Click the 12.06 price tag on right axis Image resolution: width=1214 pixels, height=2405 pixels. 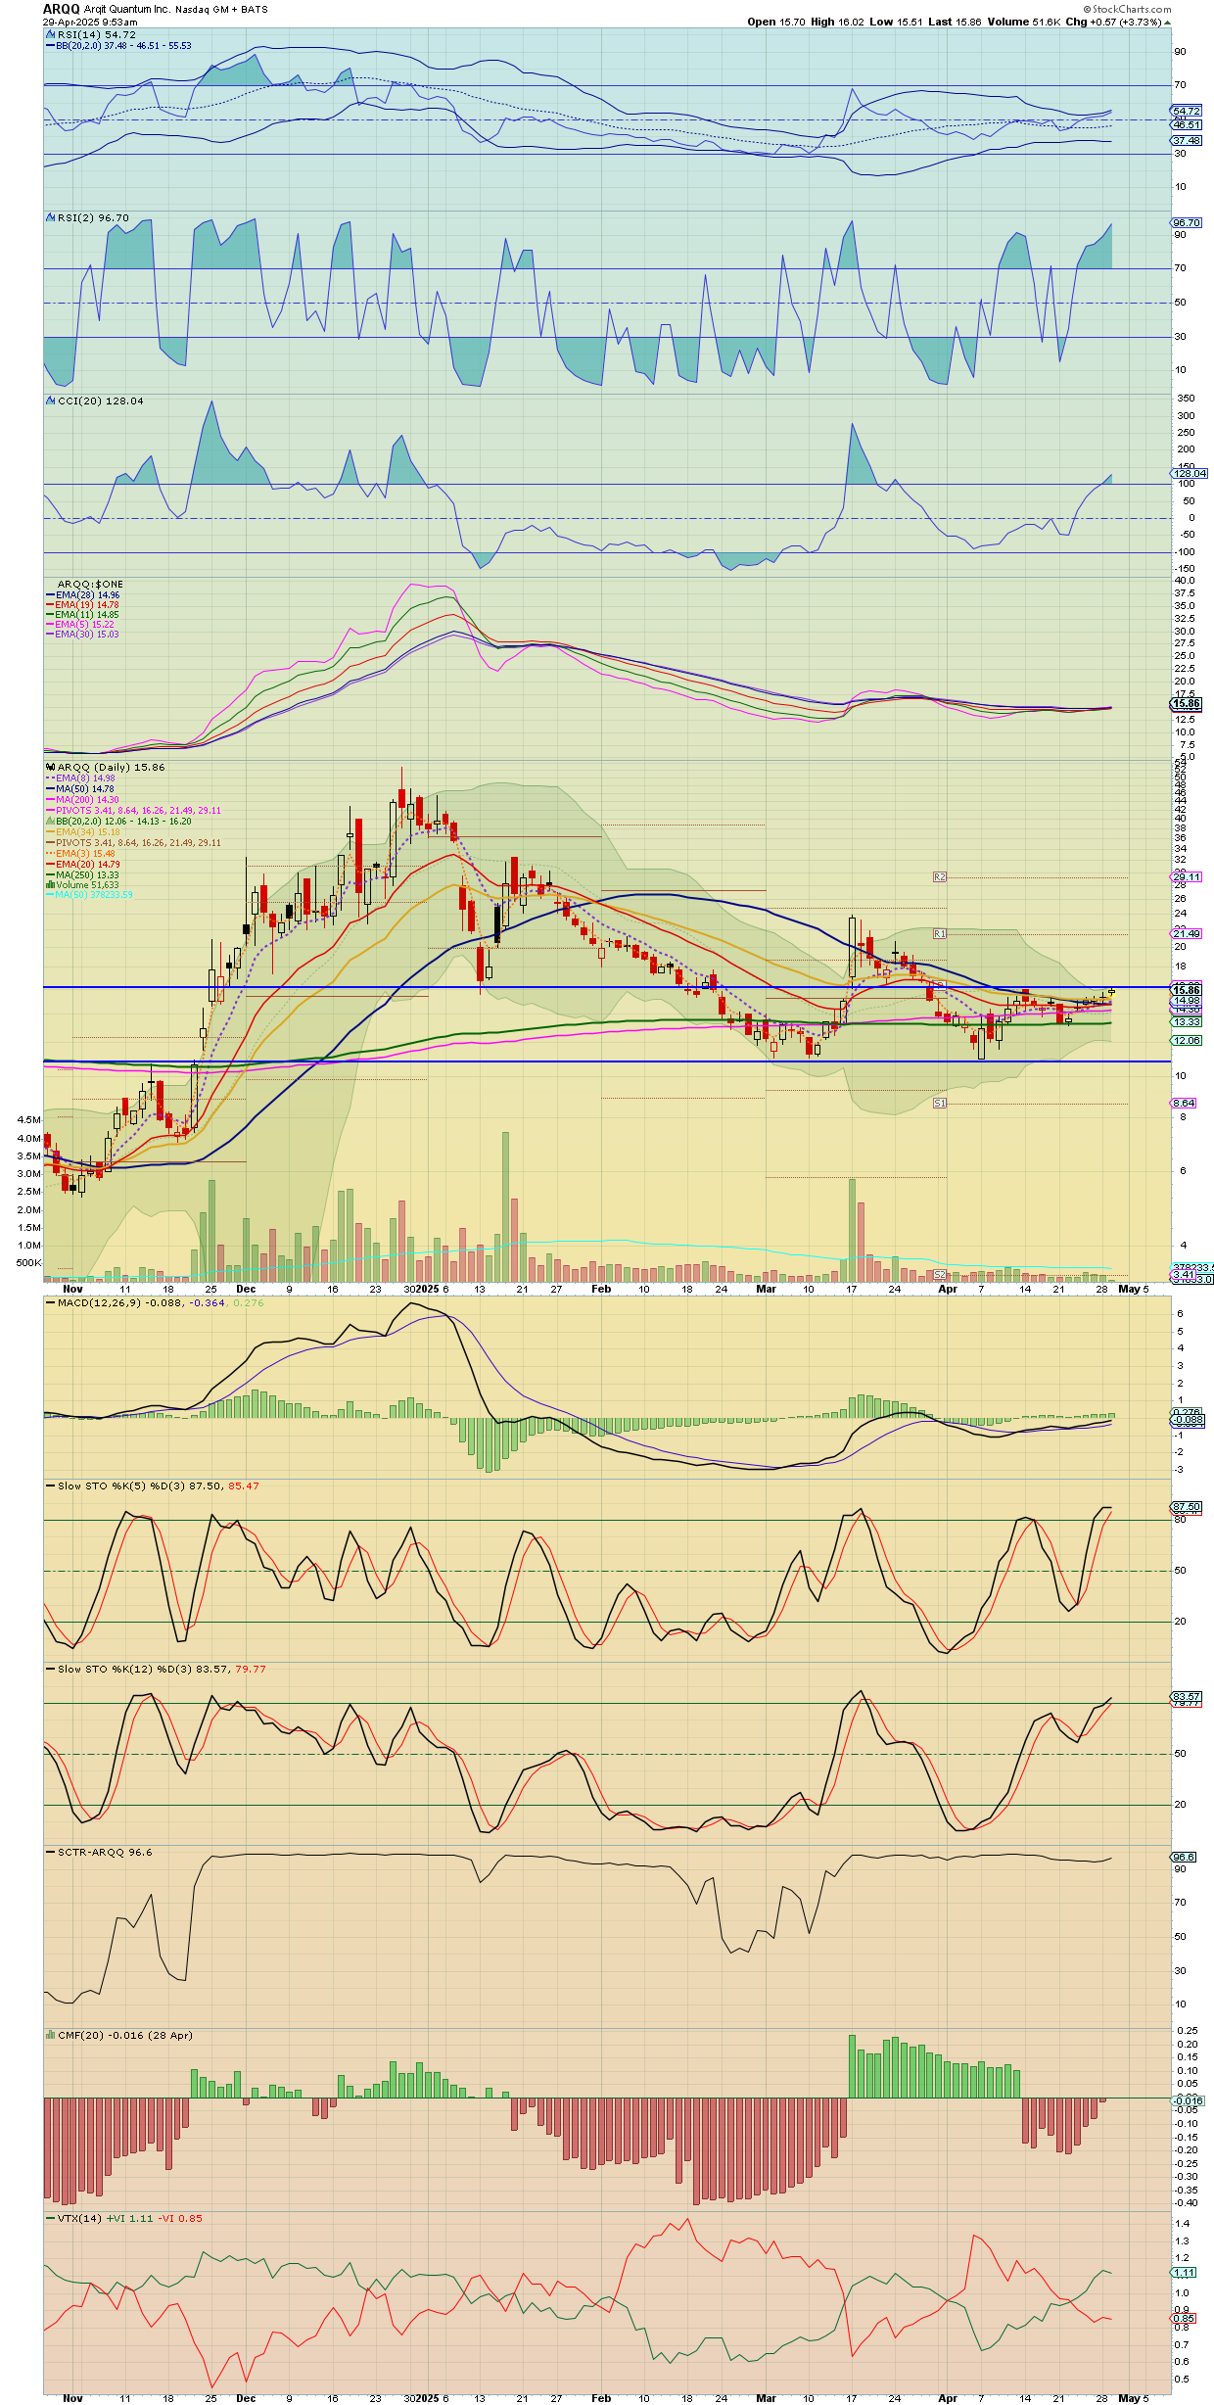click(x=1187, y=1041)
